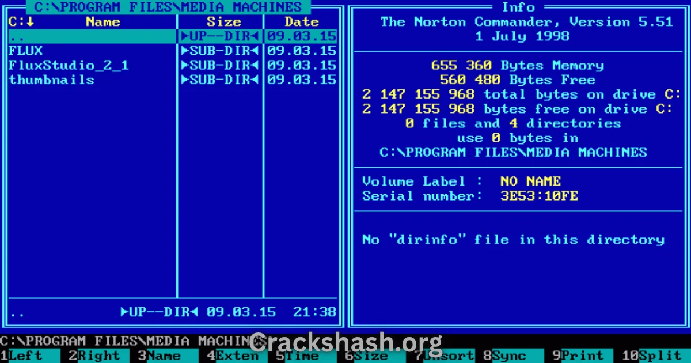Click the 1 July 1998 date text
Viewport: 691px width, 363px height.
[x=522, y=36]
